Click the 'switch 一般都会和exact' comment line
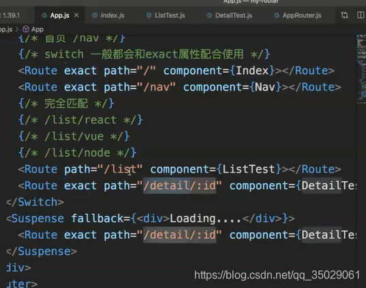This screenshot has height=288, width=366. pyautogui.click(x=144, y=54)
